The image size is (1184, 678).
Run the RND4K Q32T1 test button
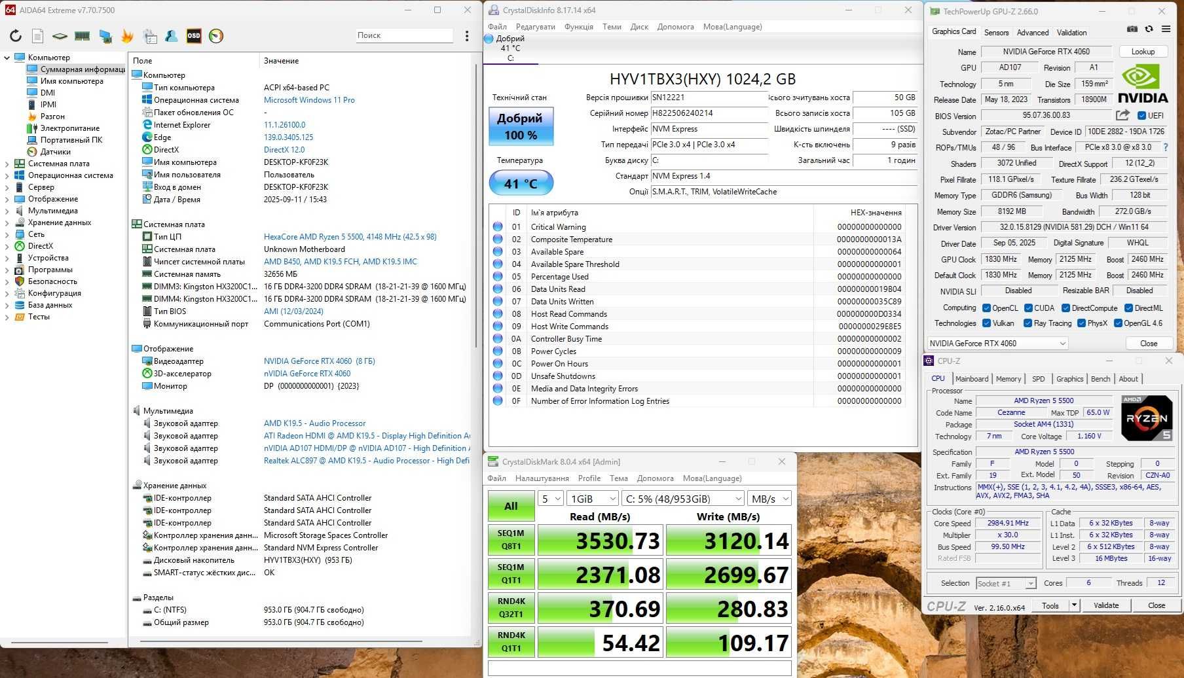point(511,608)
